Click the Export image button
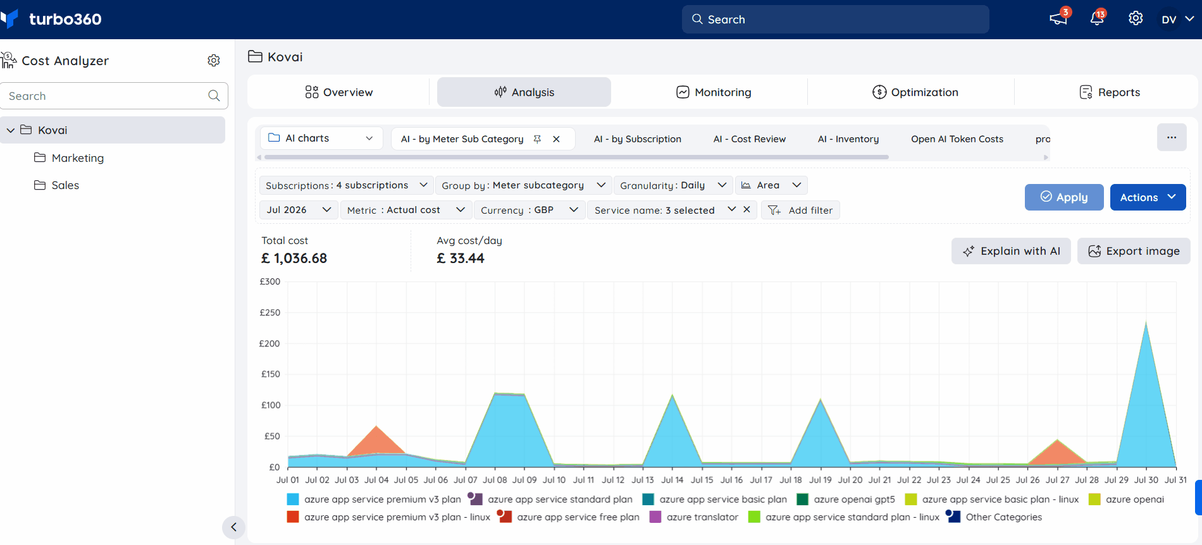The image size is (1202, 545). click(1134, 251)
